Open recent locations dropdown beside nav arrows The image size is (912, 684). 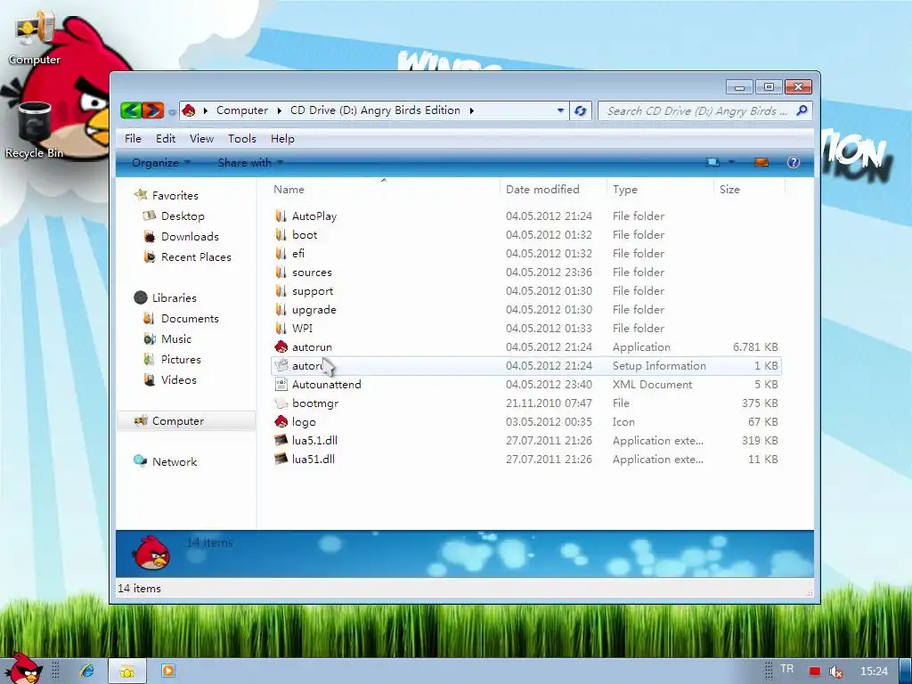[172, 111]
